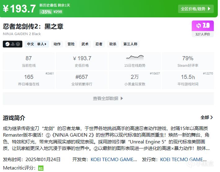Open the 327人评价 review count
Viewport: 220px width, 172px height.
click(x=203, y=34)
